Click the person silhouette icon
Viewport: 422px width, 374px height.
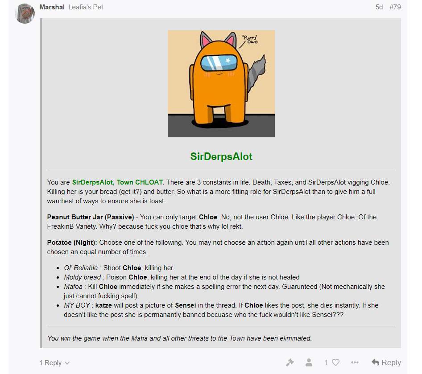point(309,362)
